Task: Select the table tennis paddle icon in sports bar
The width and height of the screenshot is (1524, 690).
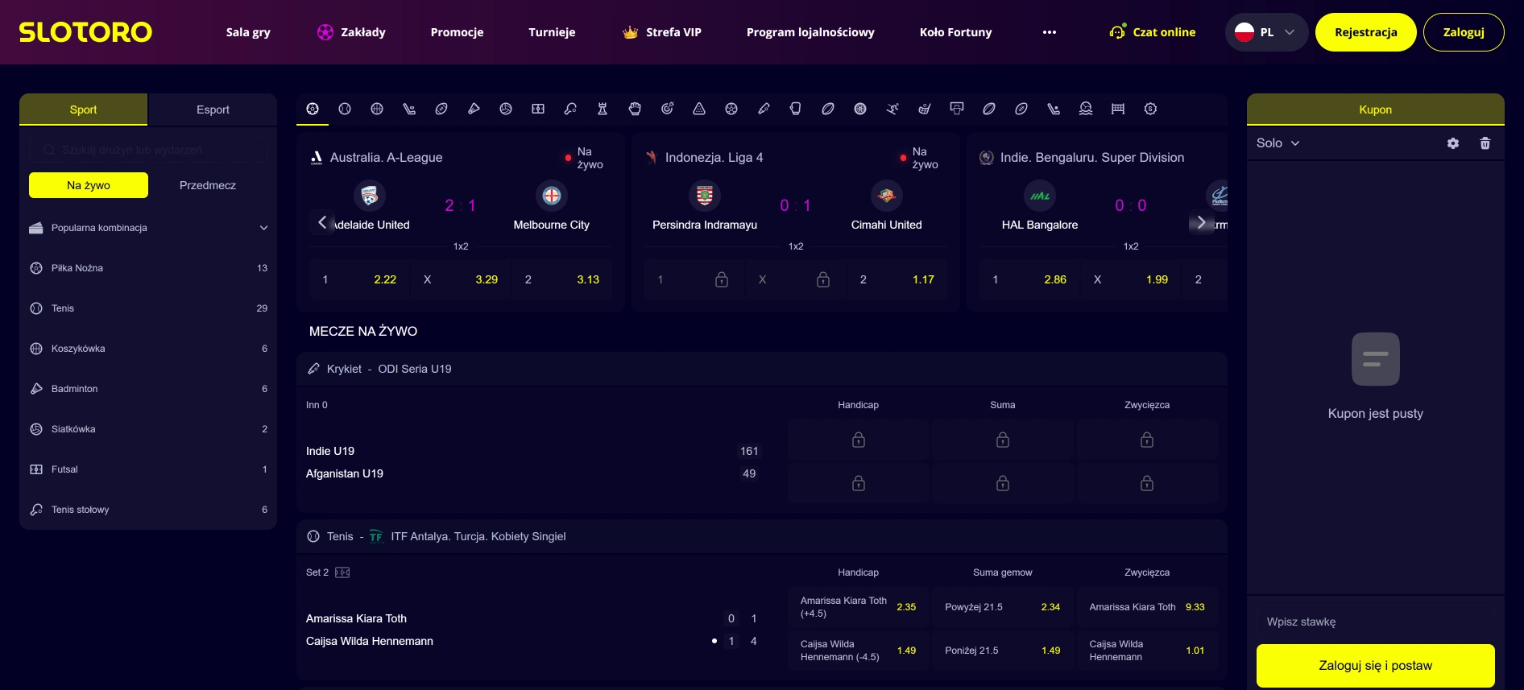Action: tap(570, 109)
